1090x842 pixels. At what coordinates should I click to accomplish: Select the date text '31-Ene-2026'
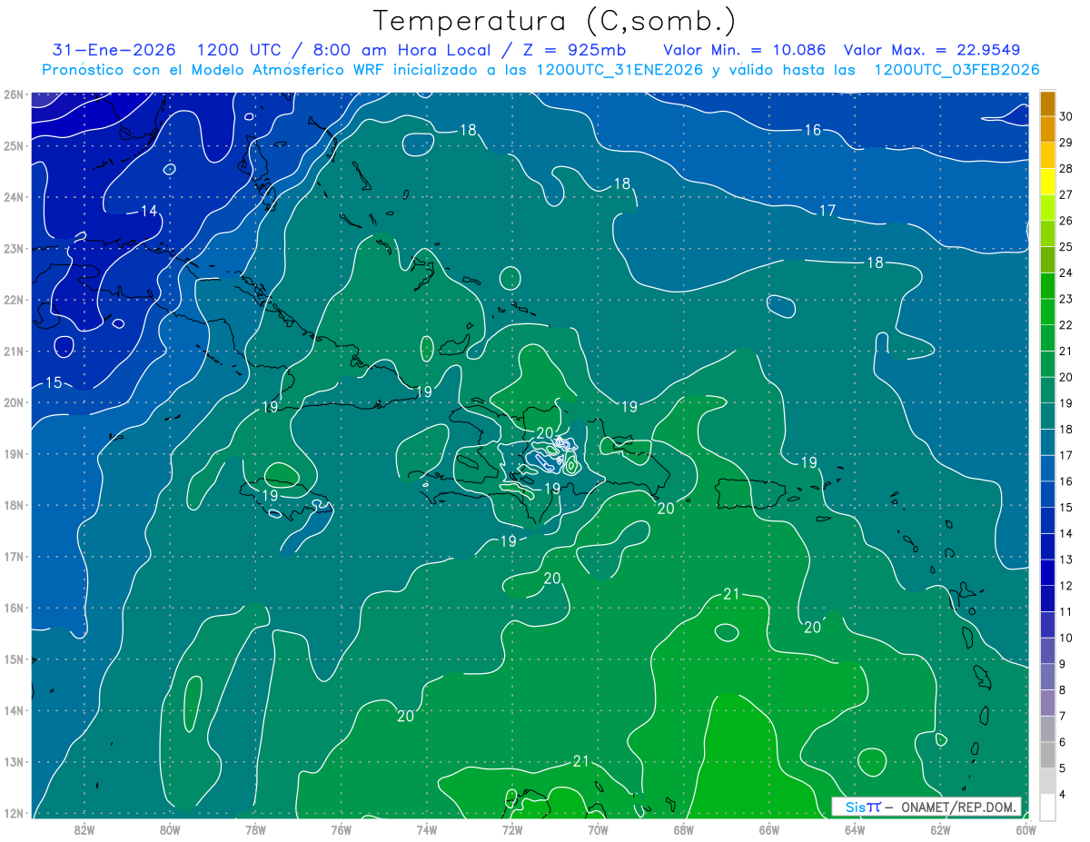(x=113, y=50)
